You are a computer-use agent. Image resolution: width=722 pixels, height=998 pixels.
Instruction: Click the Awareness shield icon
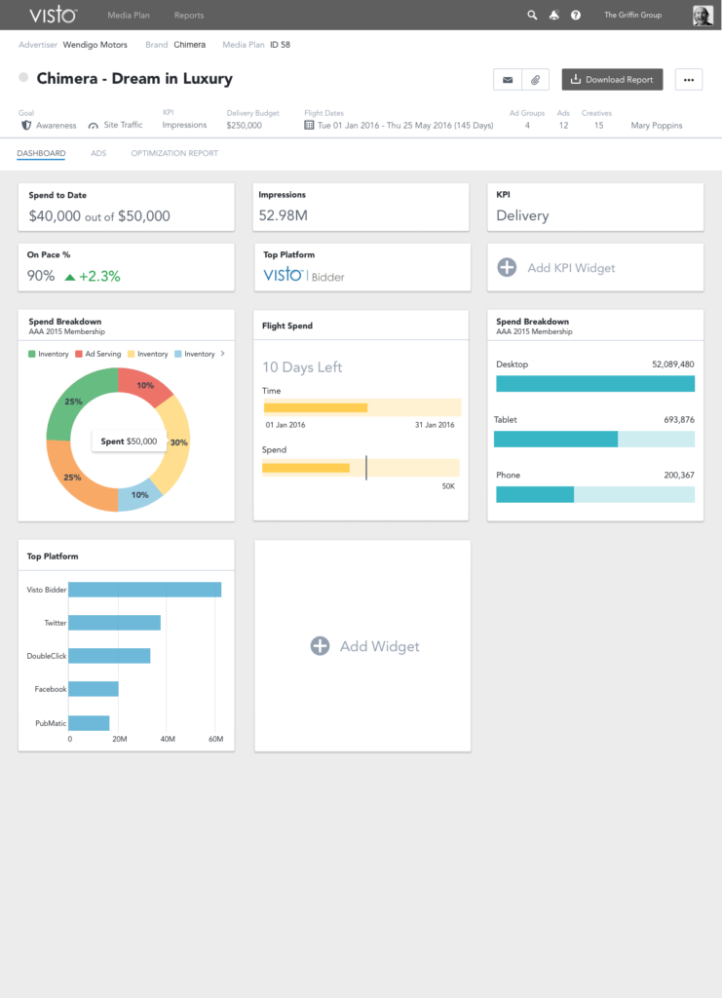point(26,126)
